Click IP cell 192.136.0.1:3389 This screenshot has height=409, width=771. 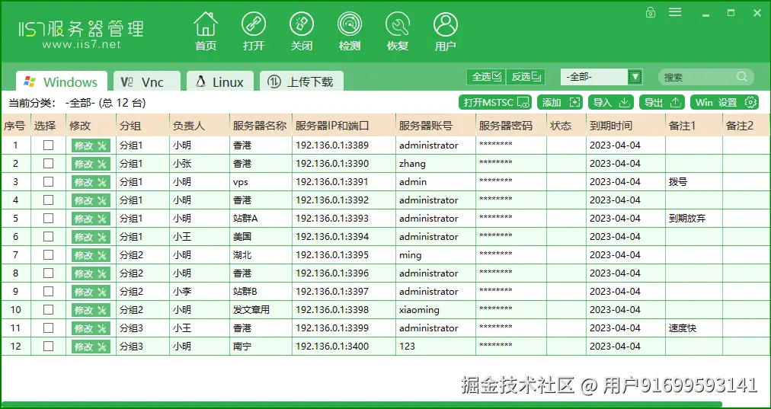pyautogui.click(x=344, y=145)
